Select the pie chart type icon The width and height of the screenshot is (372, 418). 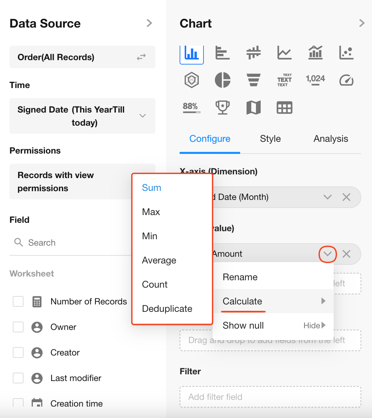point(222,80)
